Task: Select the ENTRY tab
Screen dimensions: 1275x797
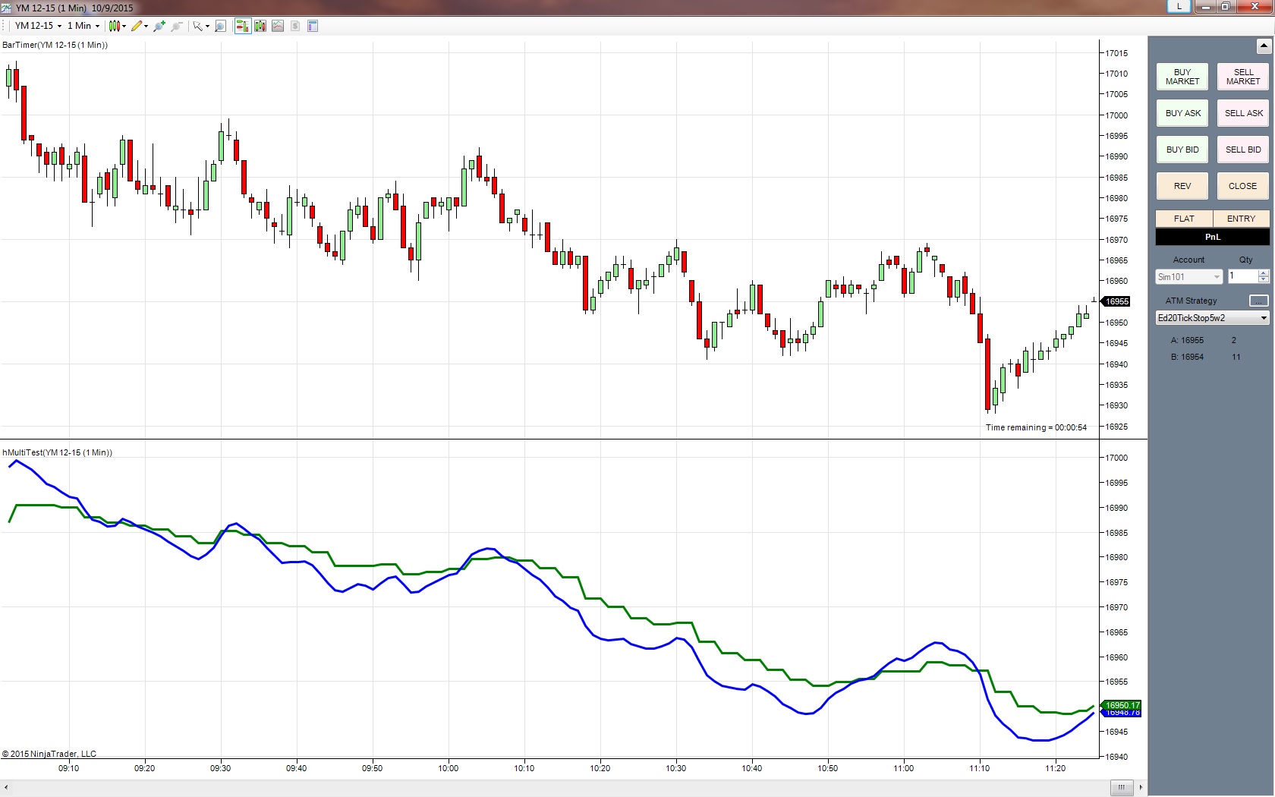Action: point(1241,219)
